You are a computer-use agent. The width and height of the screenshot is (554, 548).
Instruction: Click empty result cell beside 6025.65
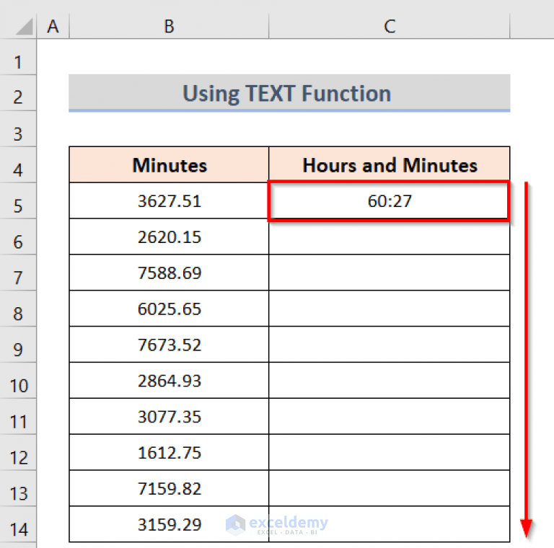pyautogui.click(x=390, y=309)
